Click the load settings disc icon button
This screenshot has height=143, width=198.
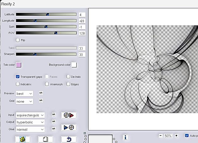pos(68,115)
